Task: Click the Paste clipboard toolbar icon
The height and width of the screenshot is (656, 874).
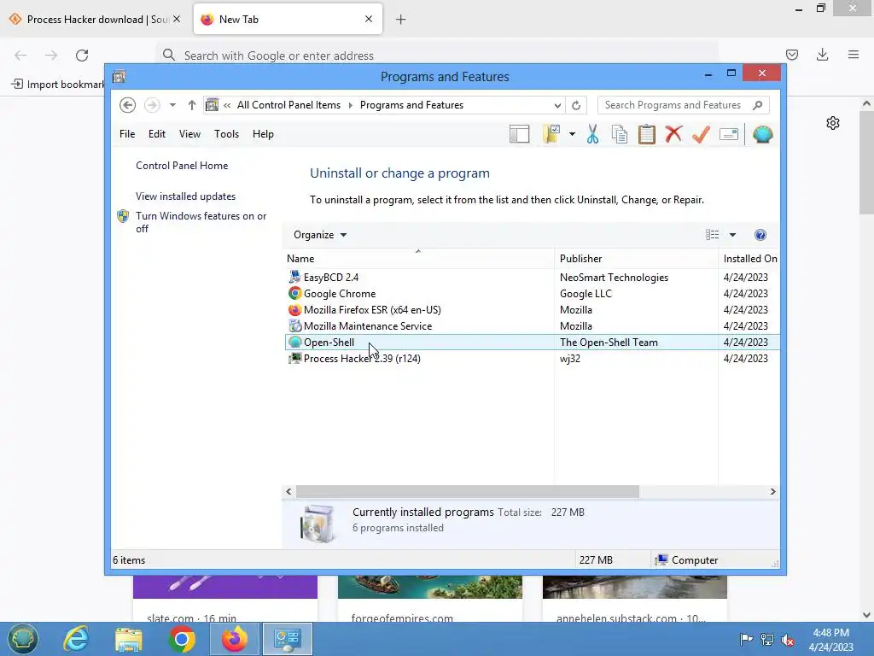Action: 647,134
